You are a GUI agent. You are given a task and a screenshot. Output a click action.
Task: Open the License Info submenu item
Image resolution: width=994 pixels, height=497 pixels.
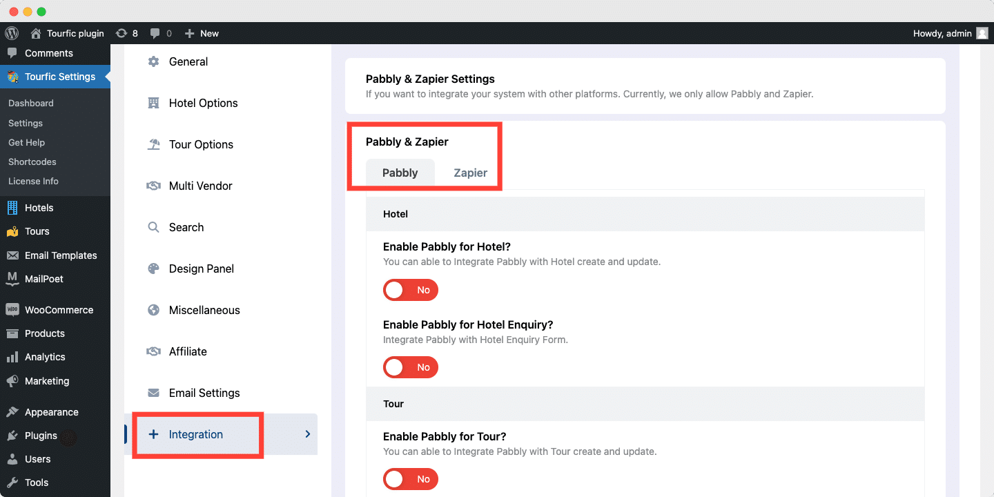point(33,181)
